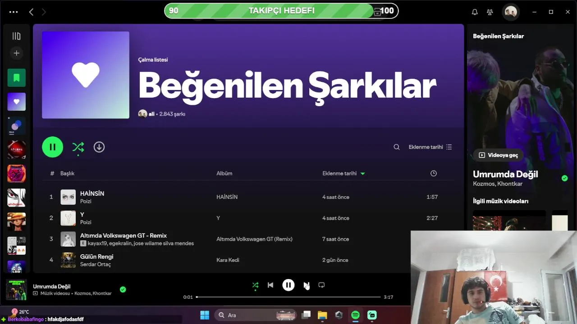Open Umrumda Değil title in side panel
This screenshot has width=577, height=324.
[505, 174]
